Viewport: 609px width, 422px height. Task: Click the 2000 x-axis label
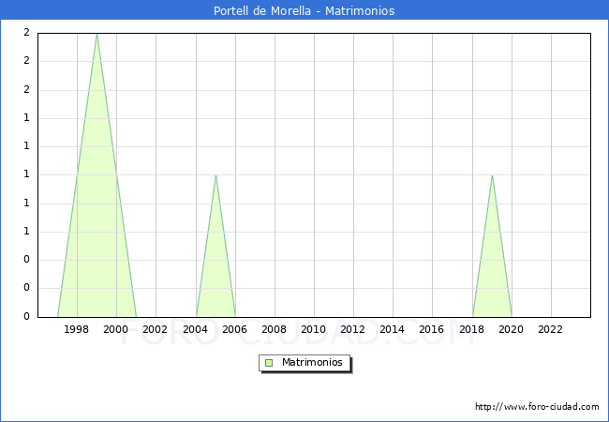tap(116, 329)
